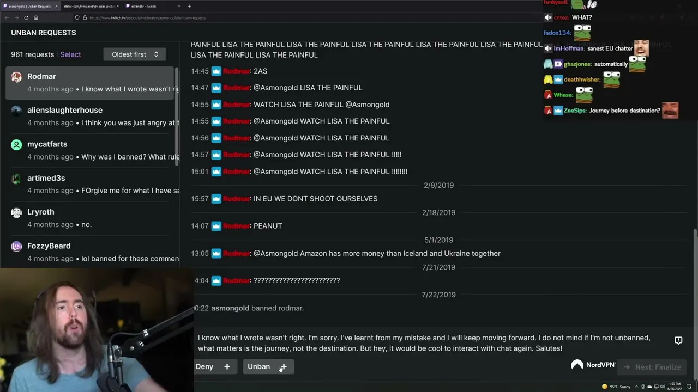Switch to the static-cdn.jtvnw.net tab

[91, 6]
